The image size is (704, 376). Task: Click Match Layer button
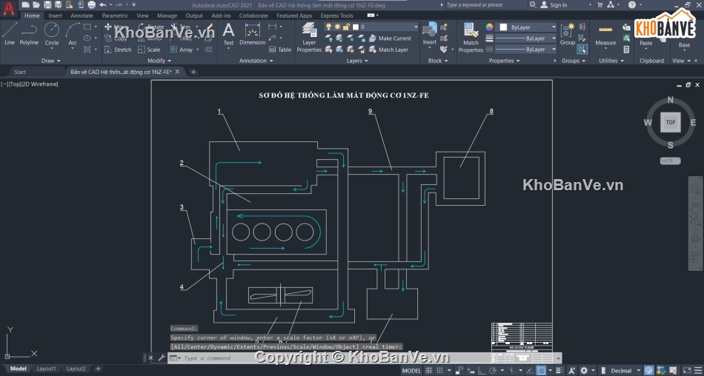[x=388, y=50]
